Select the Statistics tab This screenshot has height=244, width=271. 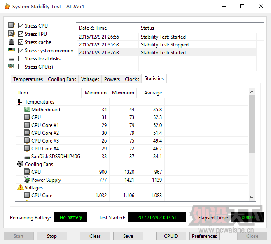(x=154, y=78)
